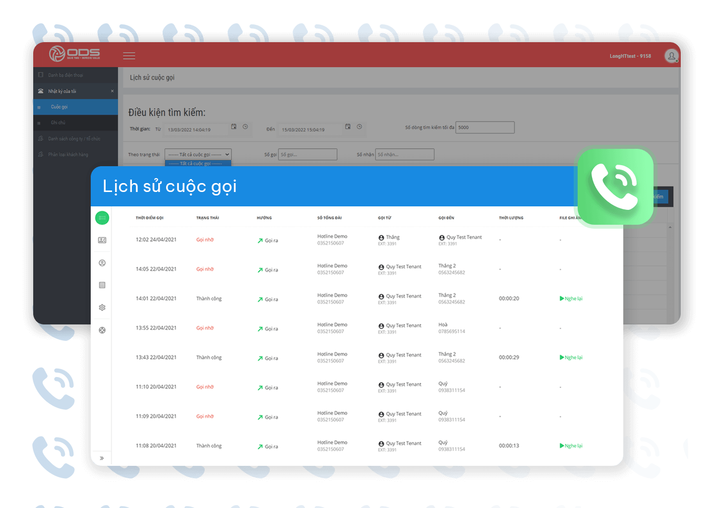Viewport: 714px width, 508px height.
Task: Open the lifebuoy support icon
Action: (102, 330)
